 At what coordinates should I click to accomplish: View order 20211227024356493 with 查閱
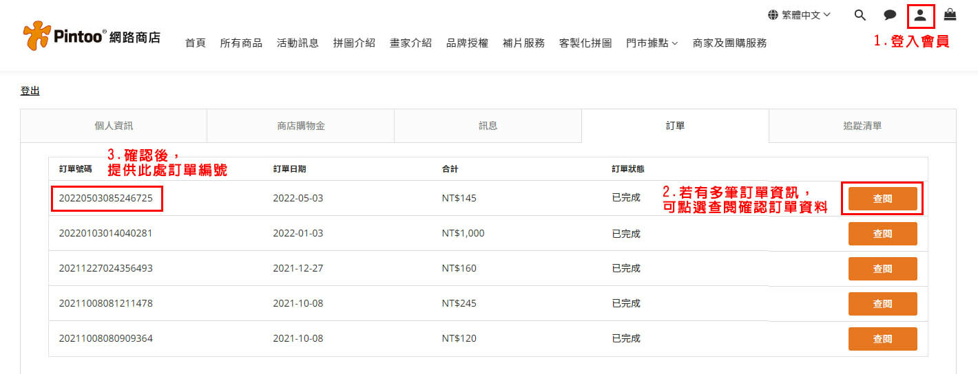(x=882, y=269)
